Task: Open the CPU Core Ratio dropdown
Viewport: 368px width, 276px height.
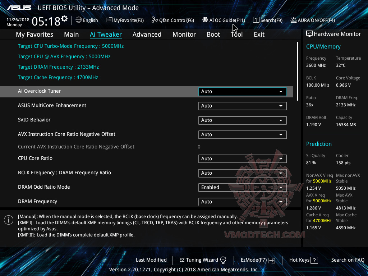Action: (243, 158)
